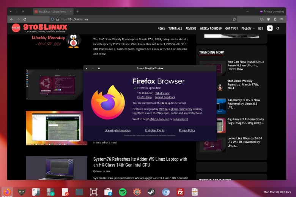Open the tracking protection shield icon

click(x=52, y=19)
